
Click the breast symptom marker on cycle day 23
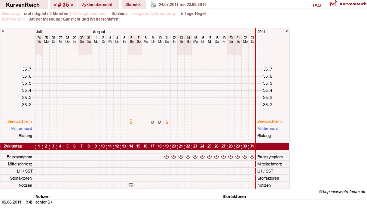pyautogui.click(x=195, y=156)
